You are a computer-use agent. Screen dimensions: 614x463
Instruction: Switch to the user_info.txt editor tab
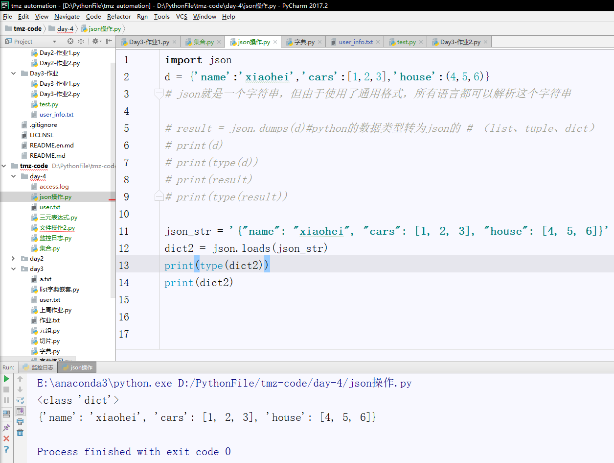pyautogui.click(x=356, y=42)
